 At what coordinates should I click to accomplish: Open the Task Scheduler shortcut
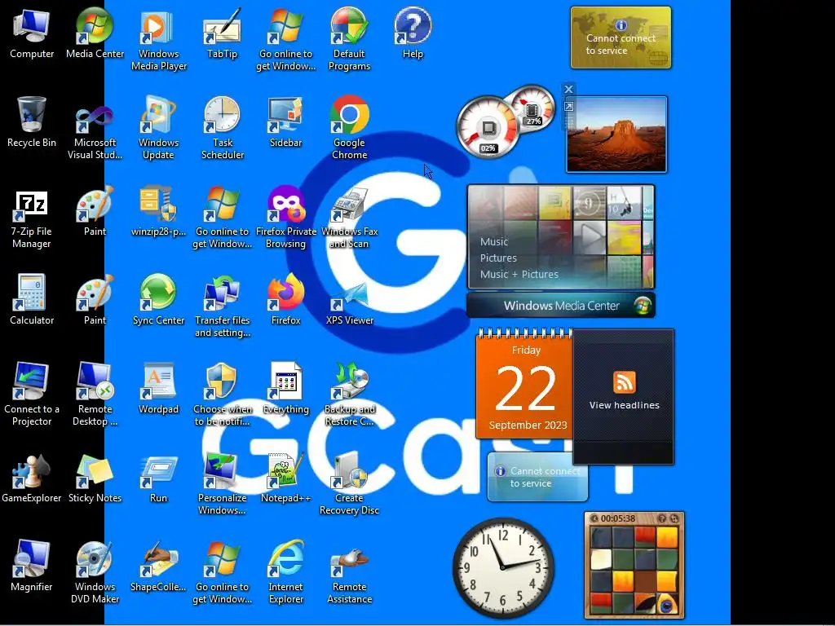point(222,129)
